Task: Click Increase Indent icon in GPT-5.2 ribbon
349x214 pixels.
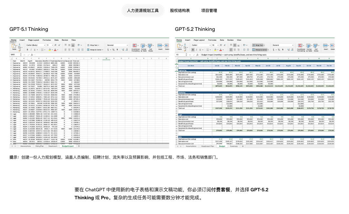Action: pyautogui.click(x=248, y=50)
